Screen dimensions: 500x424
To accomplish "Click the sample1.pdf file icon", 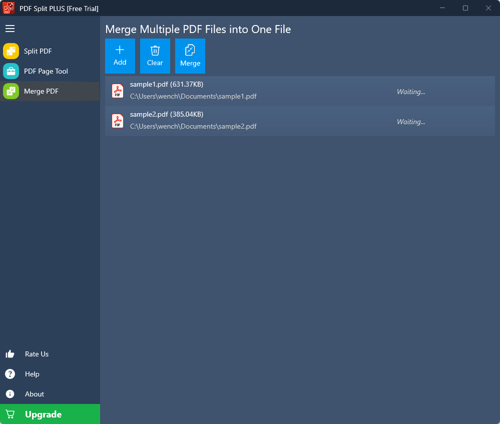I will pos(118,91).
